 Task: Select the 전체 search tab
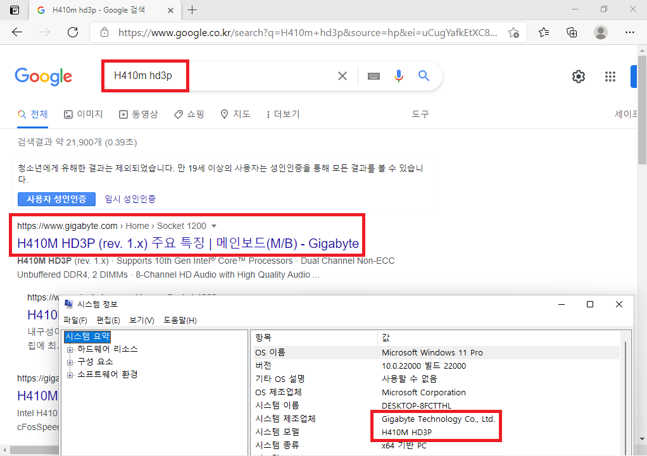click(33, 114)
